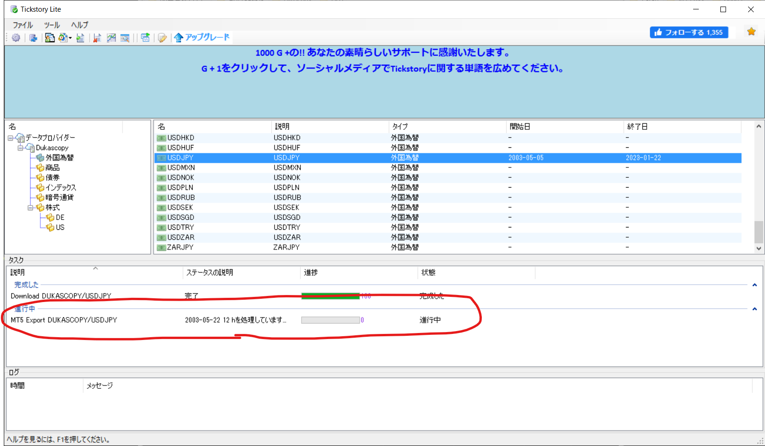This screenshot has width=765, height=446.
Task: Open the ファイル menu
Action: click(23, 25)
